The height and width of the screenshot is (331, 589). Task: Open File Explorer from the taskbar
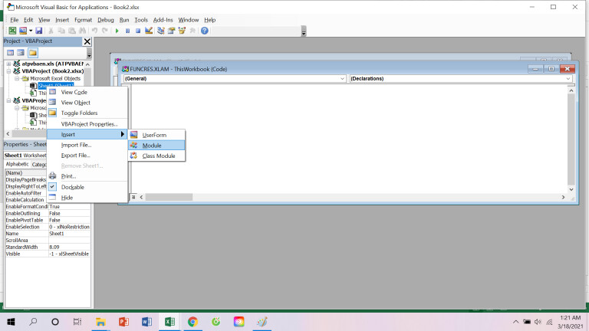pos(100,322)
